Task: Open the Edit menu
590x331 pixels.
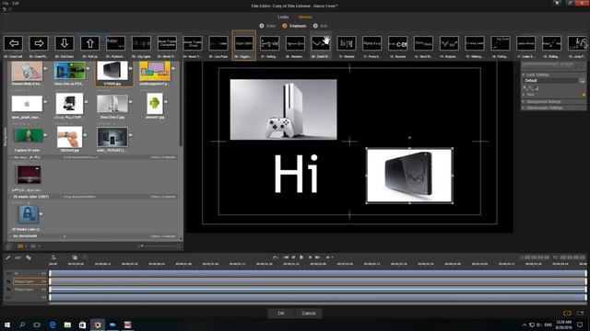Action: point(16,3)
